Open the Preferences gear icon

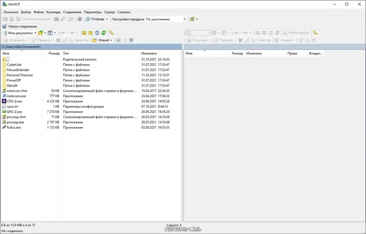pyautogui.click(x=80, y=19)
